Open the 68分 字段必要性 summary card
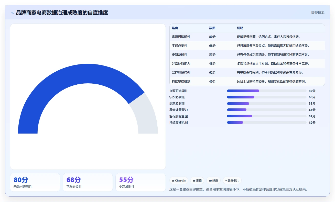This screenshot has height=202, width=335. click(x=88, y=182)
